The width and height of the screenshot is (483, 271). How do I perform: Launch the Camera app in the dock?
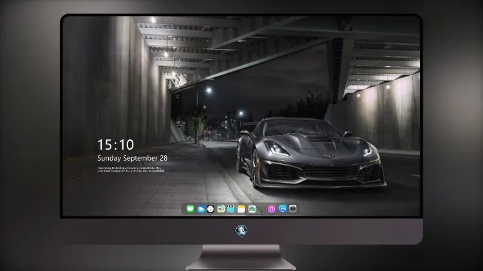(293, 209)
